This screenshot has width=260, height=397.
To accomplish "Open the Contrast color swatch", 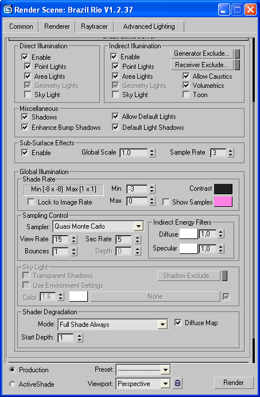I will tap(223, 189).
